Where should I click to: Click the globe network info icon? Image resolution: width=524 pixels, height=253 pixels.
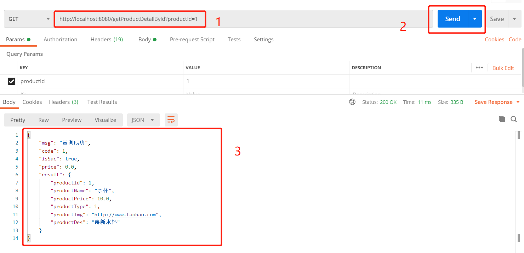click(x=352, y=102)
